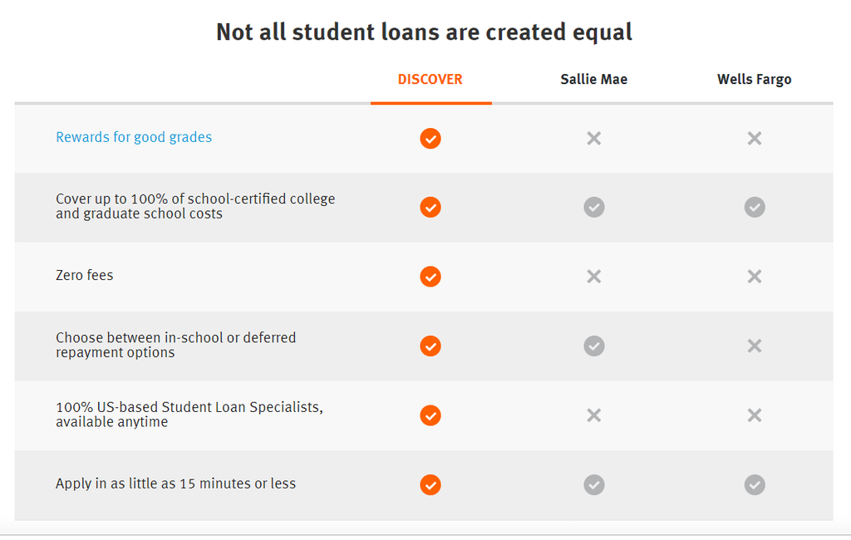Screen dimensions: 851x540
Task: Select the checkmark under Discover for 100% cost coverage
Action: click(430, 207)
